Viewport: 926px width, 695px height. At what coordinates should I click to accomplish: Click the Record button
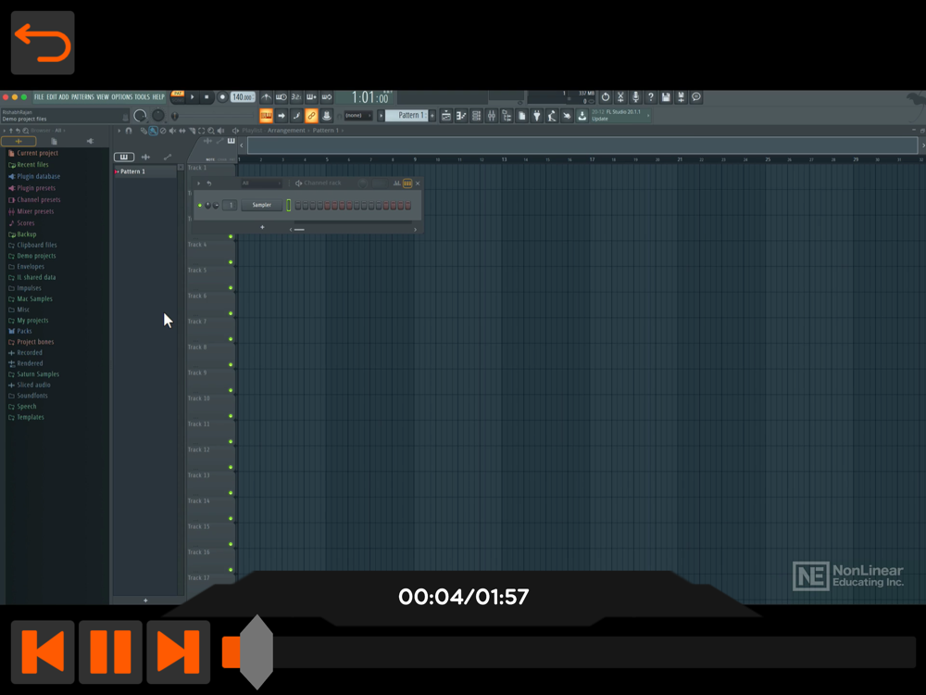pyautogui.click(x=222, y=97)
